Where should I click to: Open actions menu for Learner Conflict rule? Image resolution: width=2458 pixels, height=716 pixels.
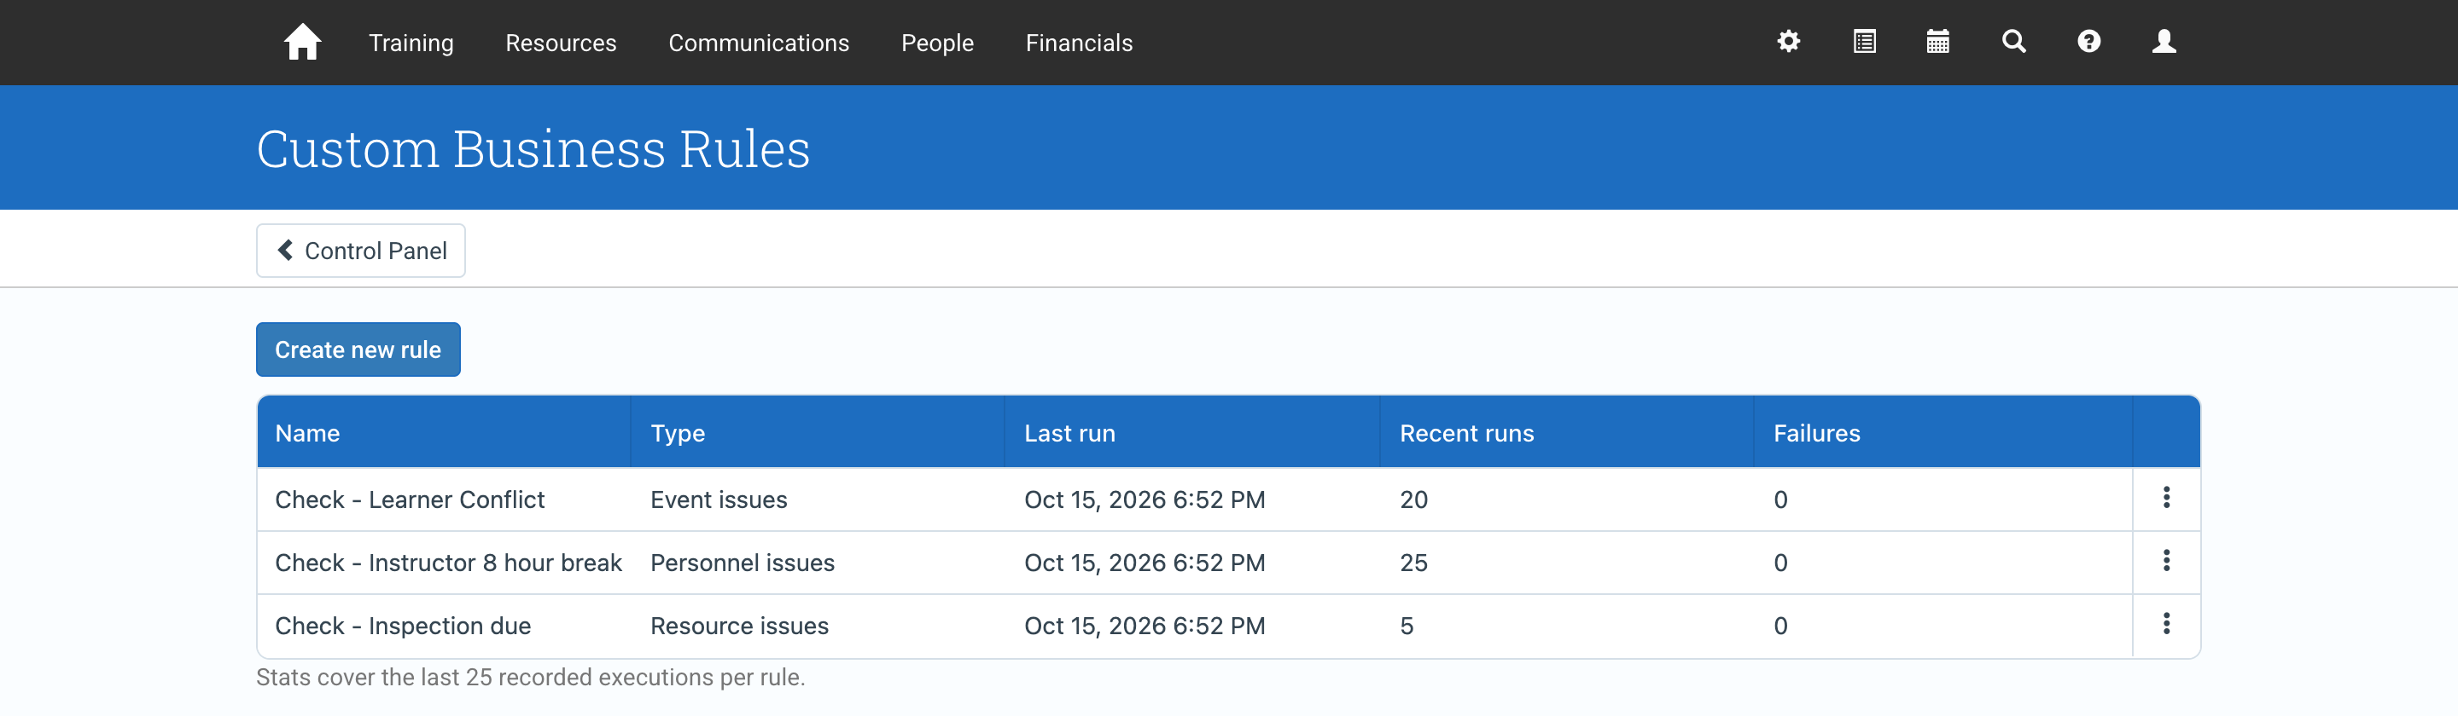(2166, 498)
